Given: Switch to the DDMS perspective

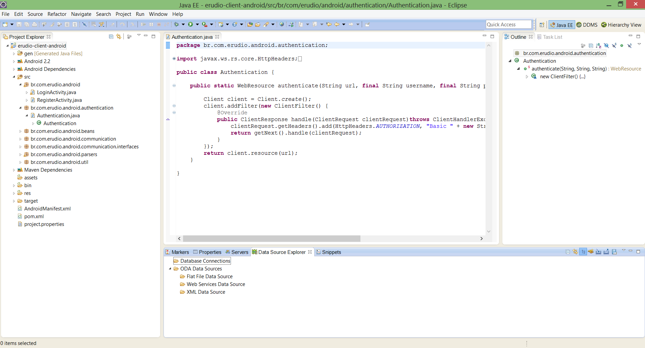Looking at the screenshot, I should coord(587,25).
